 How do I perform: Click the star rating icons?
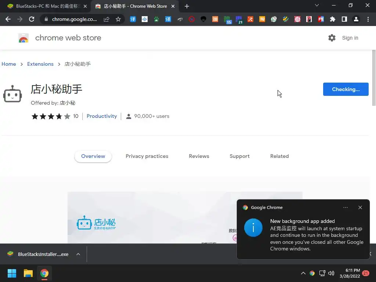click(x=51, y=116)
